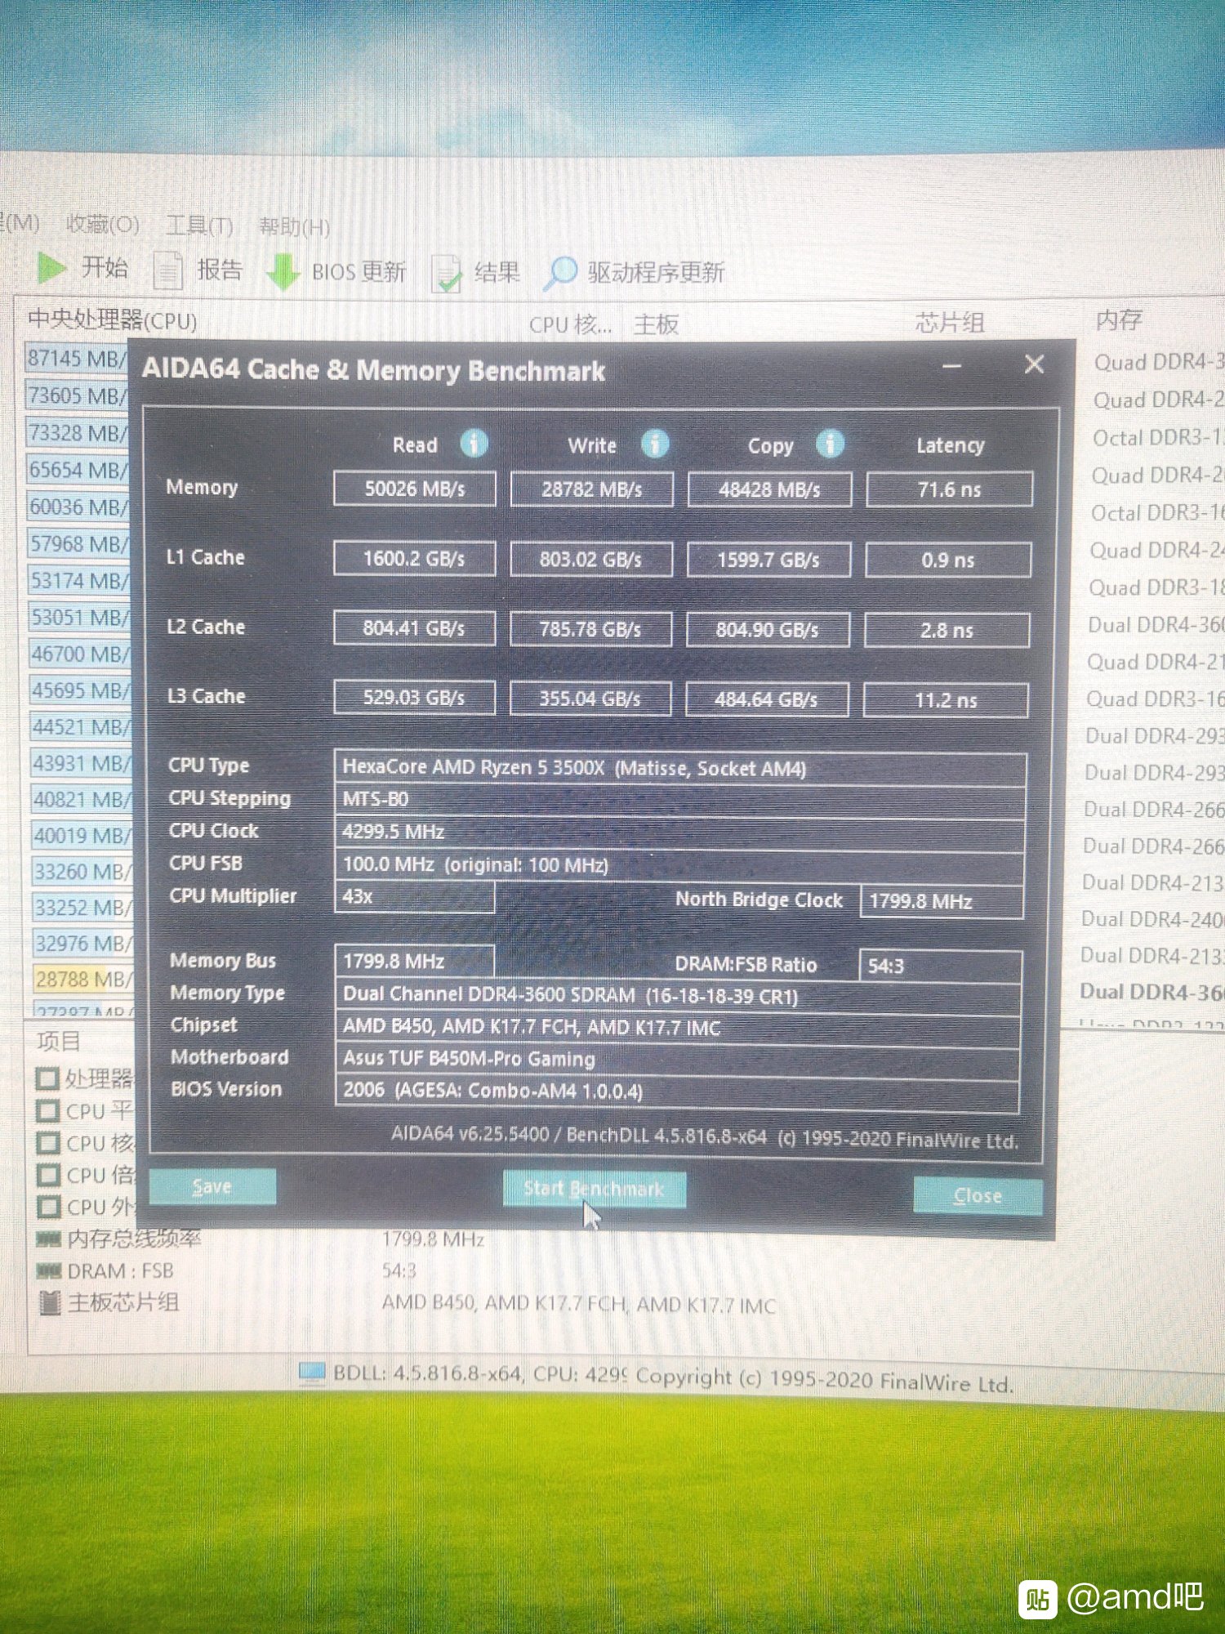Viewport: 1225px width, 1634px height.
Task: Click North Bridge Clock 1799.8 MHz field
Action: 942,902
